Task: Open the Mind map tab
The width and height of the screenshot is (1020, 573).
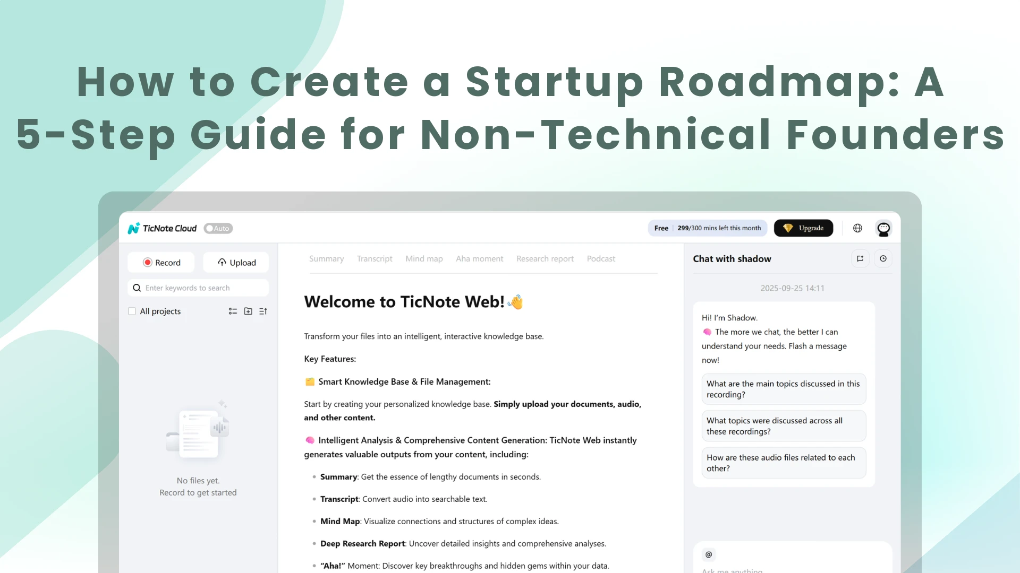Action: pyautogui.click(x=424, y=259)
